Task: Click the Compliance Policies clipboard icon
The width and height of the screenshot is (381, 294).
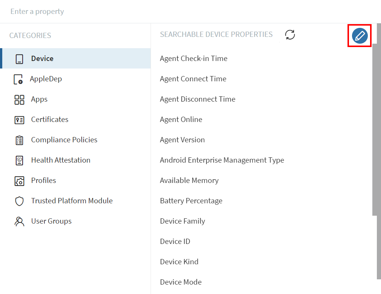Action: (19, 140)
